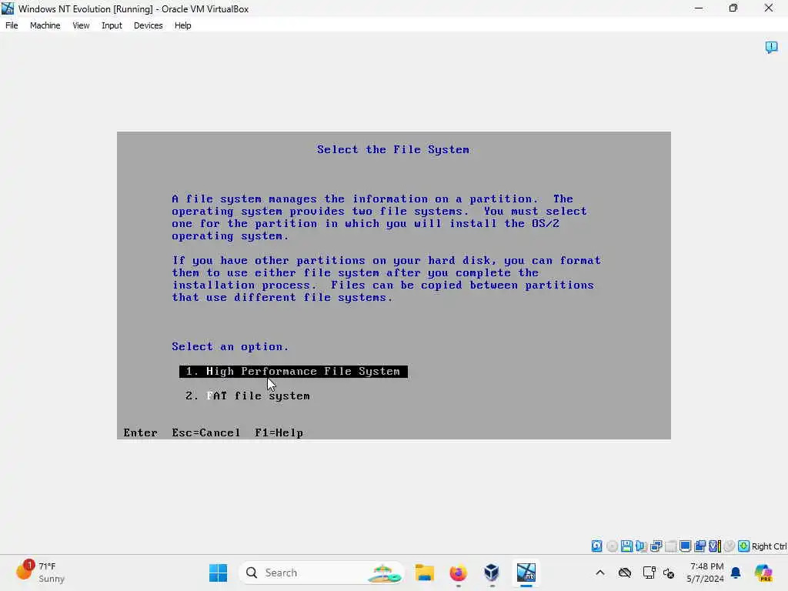The image size is (788, 591).
Task: Click the optical disk status icon
Action: 612,546
